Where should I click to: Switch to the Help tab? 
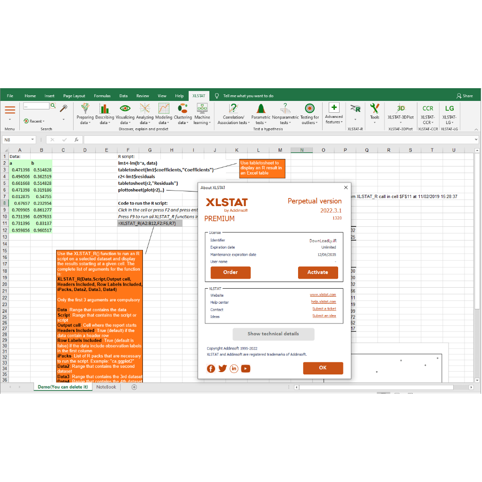click(x=179, y=96)
